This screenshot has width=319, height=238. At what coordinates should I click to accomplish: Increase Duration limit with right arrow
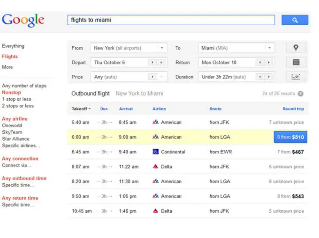pyautogui.click(x=269, y=77)
